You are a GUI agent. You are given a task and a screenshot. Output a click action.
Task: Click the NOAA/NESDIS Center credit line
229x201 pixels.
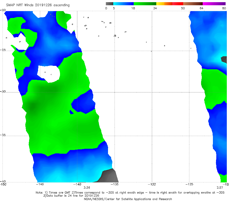128,199
